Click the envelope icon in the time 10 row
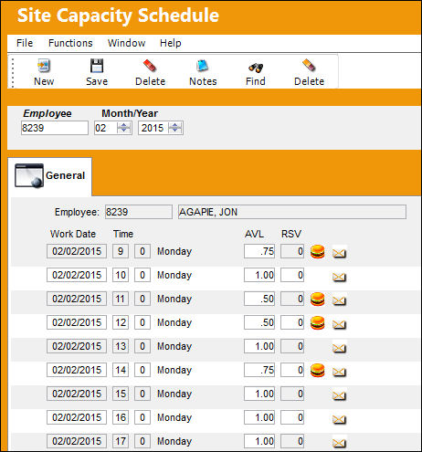The width and height of the screenshot is (422, 452). [x=339, y=277]
